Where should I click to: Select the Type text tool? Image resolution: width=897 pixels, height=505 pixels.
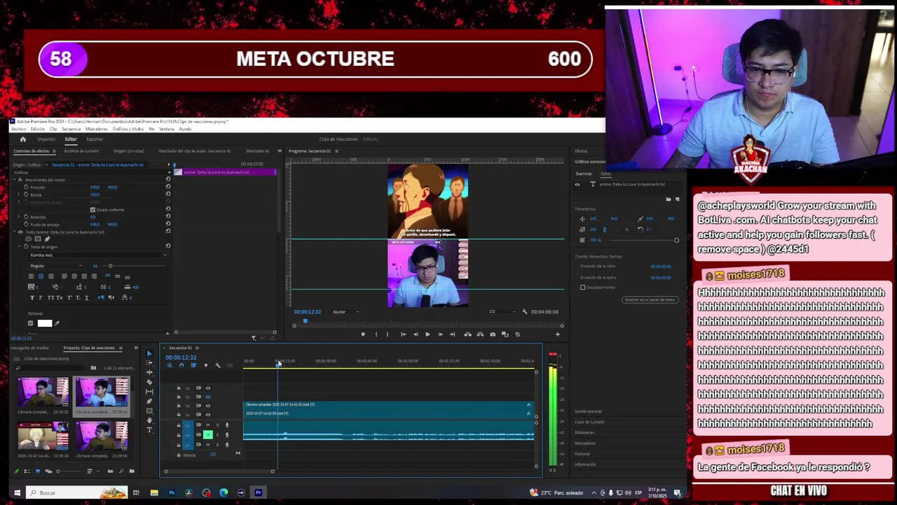coord(149,430)
